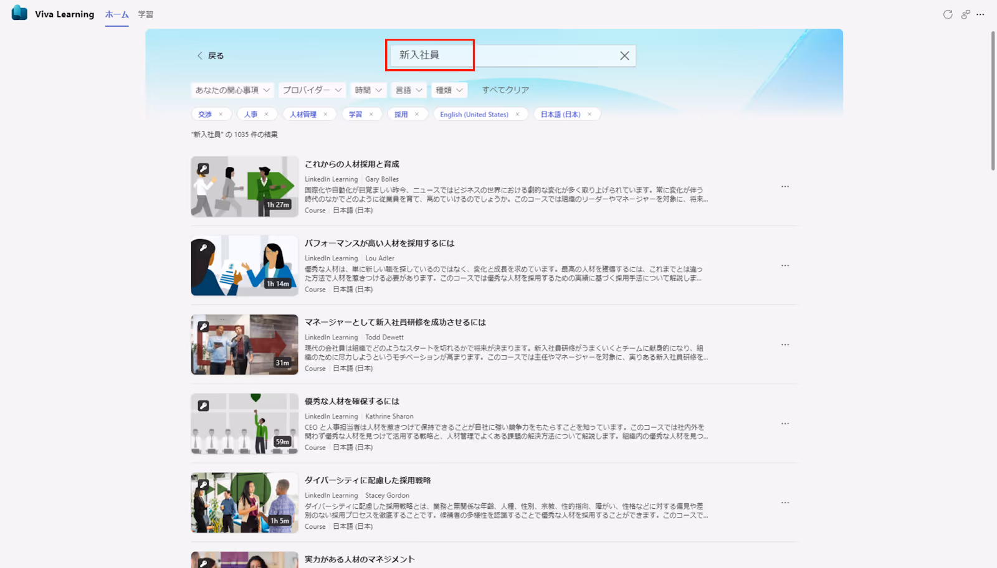Open course ダイバーシティに配慮した採用戦略

pos(368,481)
